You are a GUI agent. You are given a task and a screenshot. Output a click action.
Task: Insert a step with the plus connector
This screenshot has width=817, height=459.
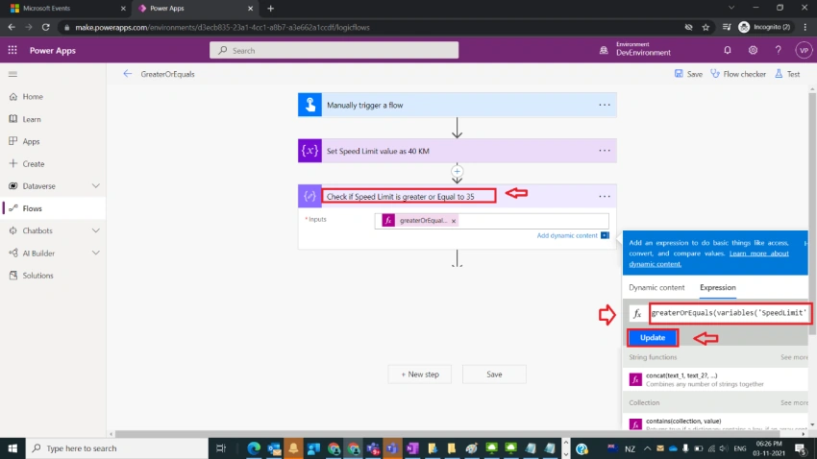click(457, 171)
